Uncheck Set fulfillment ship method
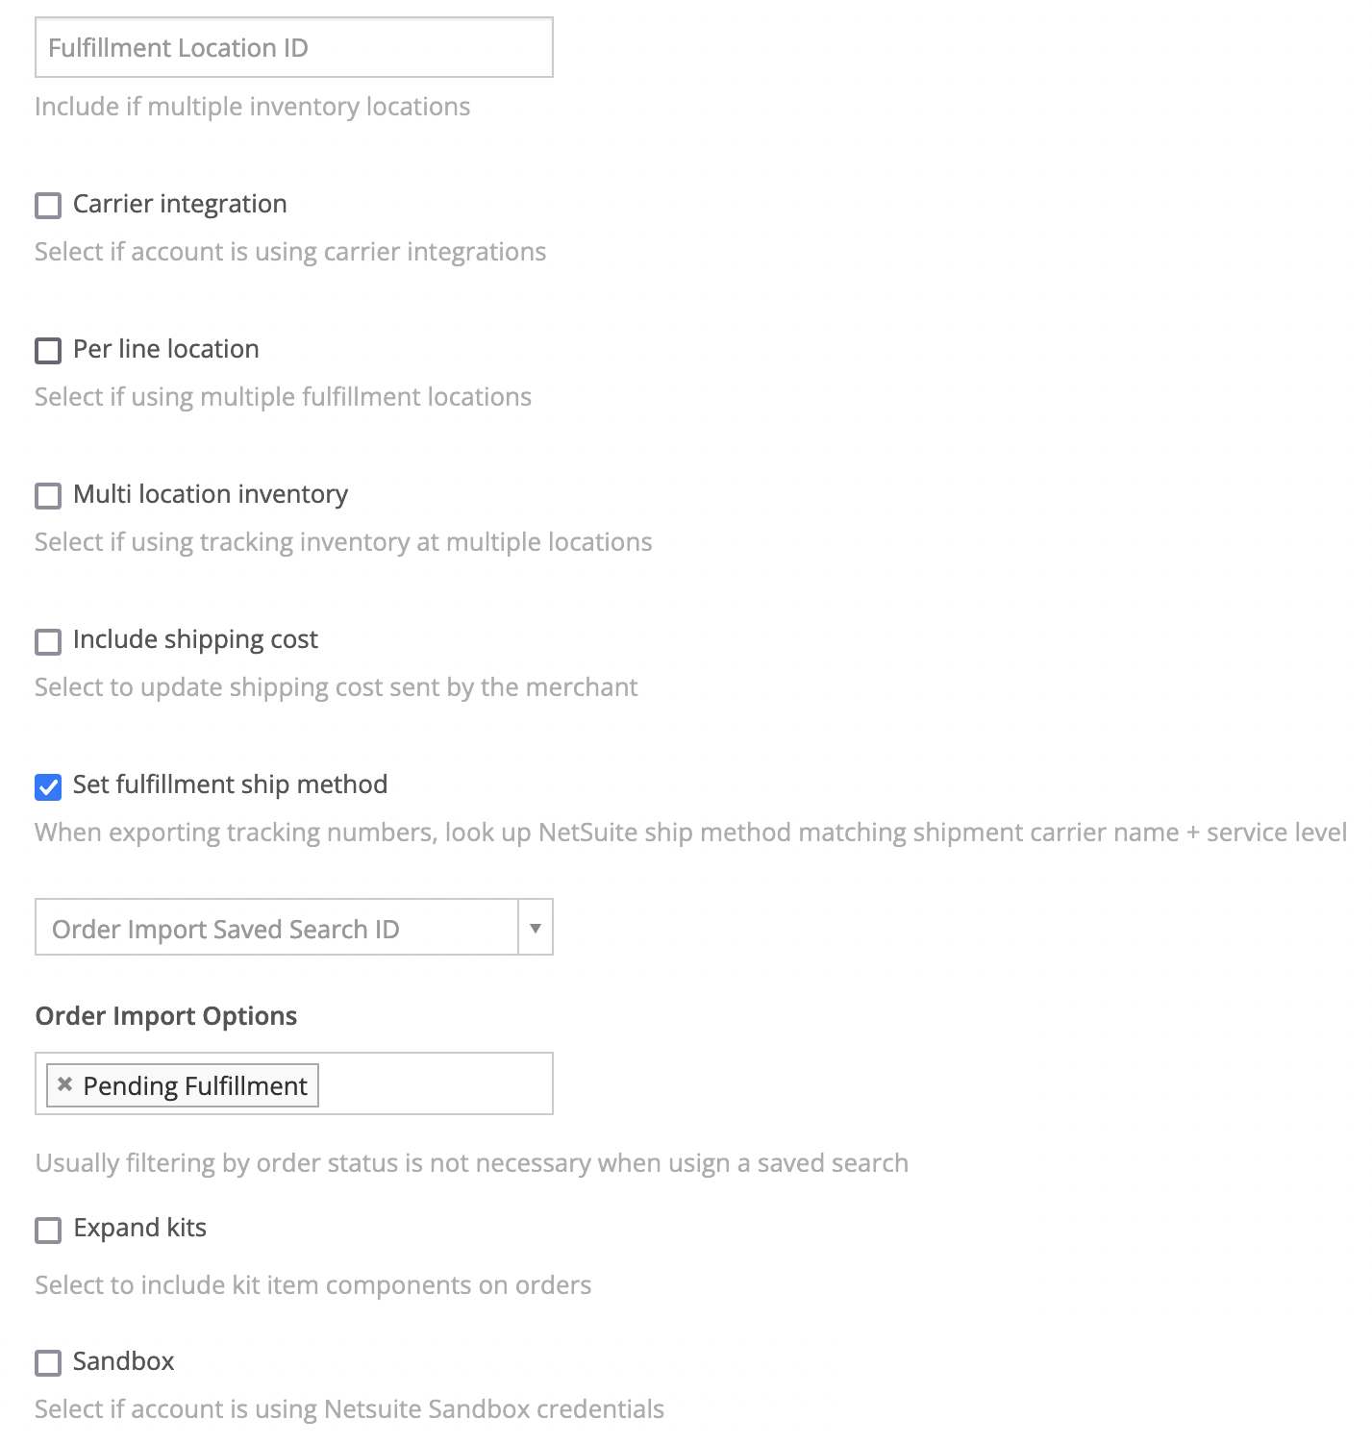 pos(48,787)
